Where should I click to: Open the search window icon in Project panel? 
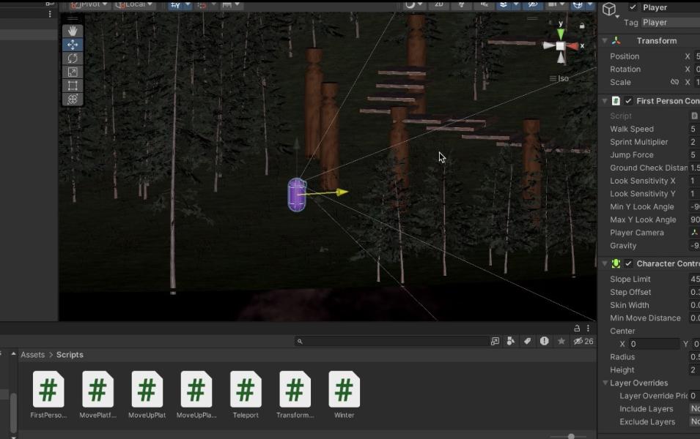tap(495, 342)
